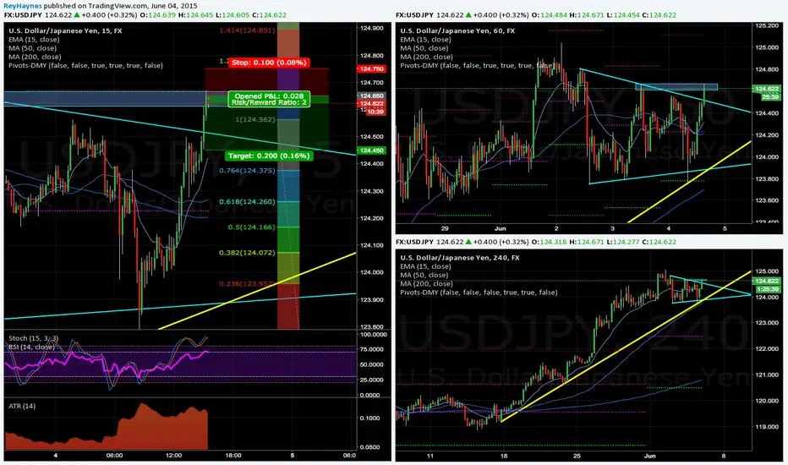Click Pivots-DMY legend in the 15-minute chart
Screen dimensions: 788x465
coord(85,65)
